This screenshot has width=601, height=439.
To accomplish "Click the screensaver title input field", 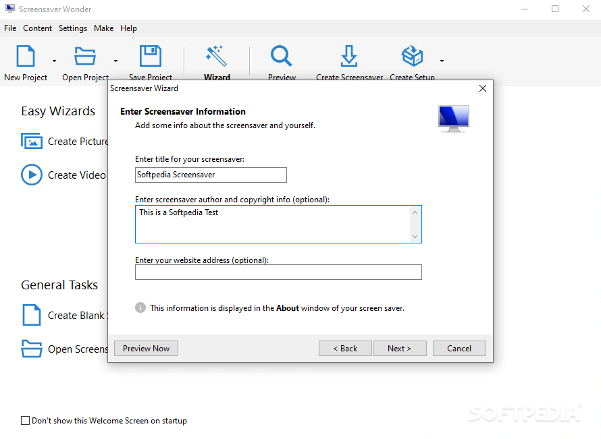I will [x=211, y=175].
